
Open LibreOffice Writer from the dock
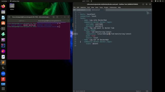3,18
